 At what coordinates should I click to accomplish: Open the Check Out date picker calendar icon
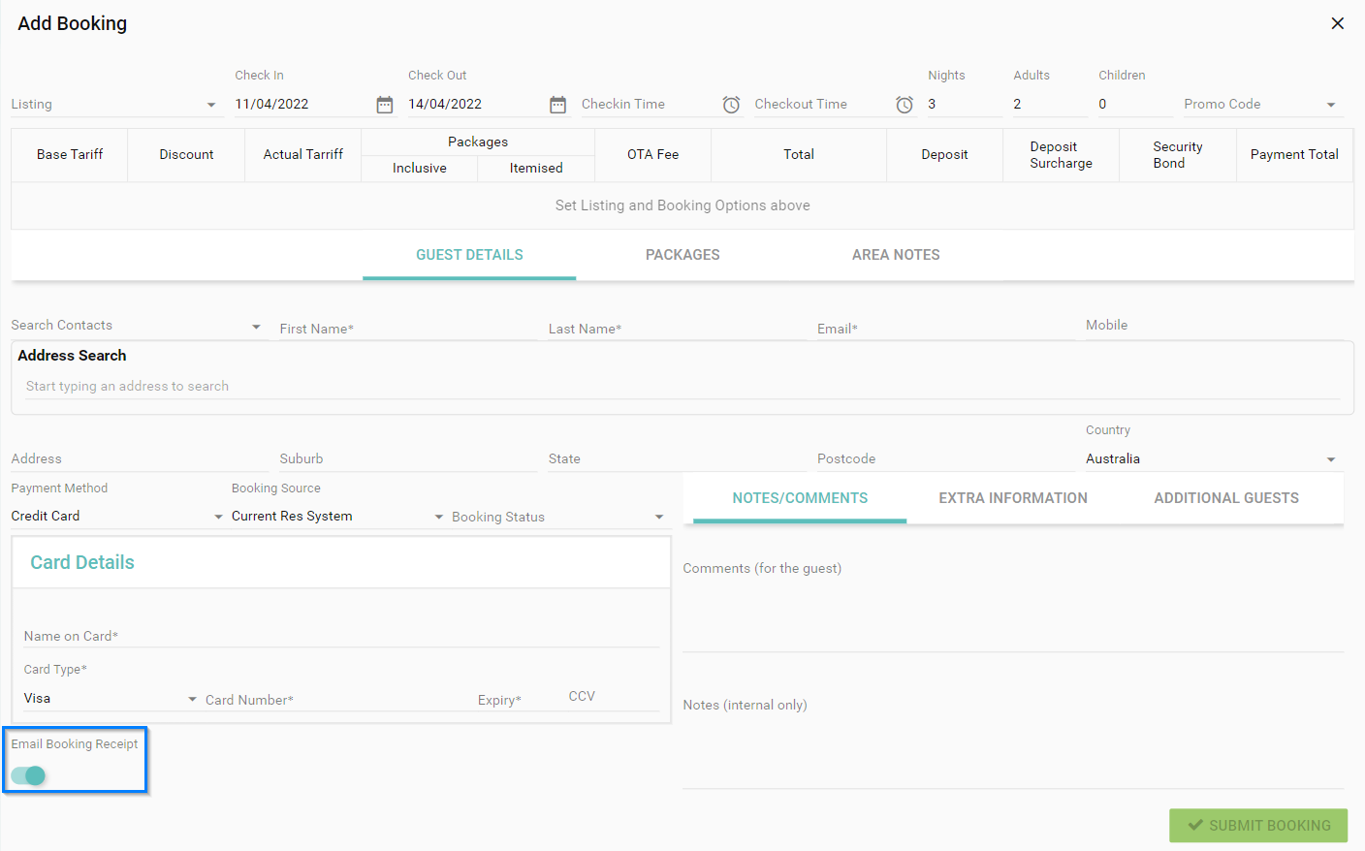(557, 104)
